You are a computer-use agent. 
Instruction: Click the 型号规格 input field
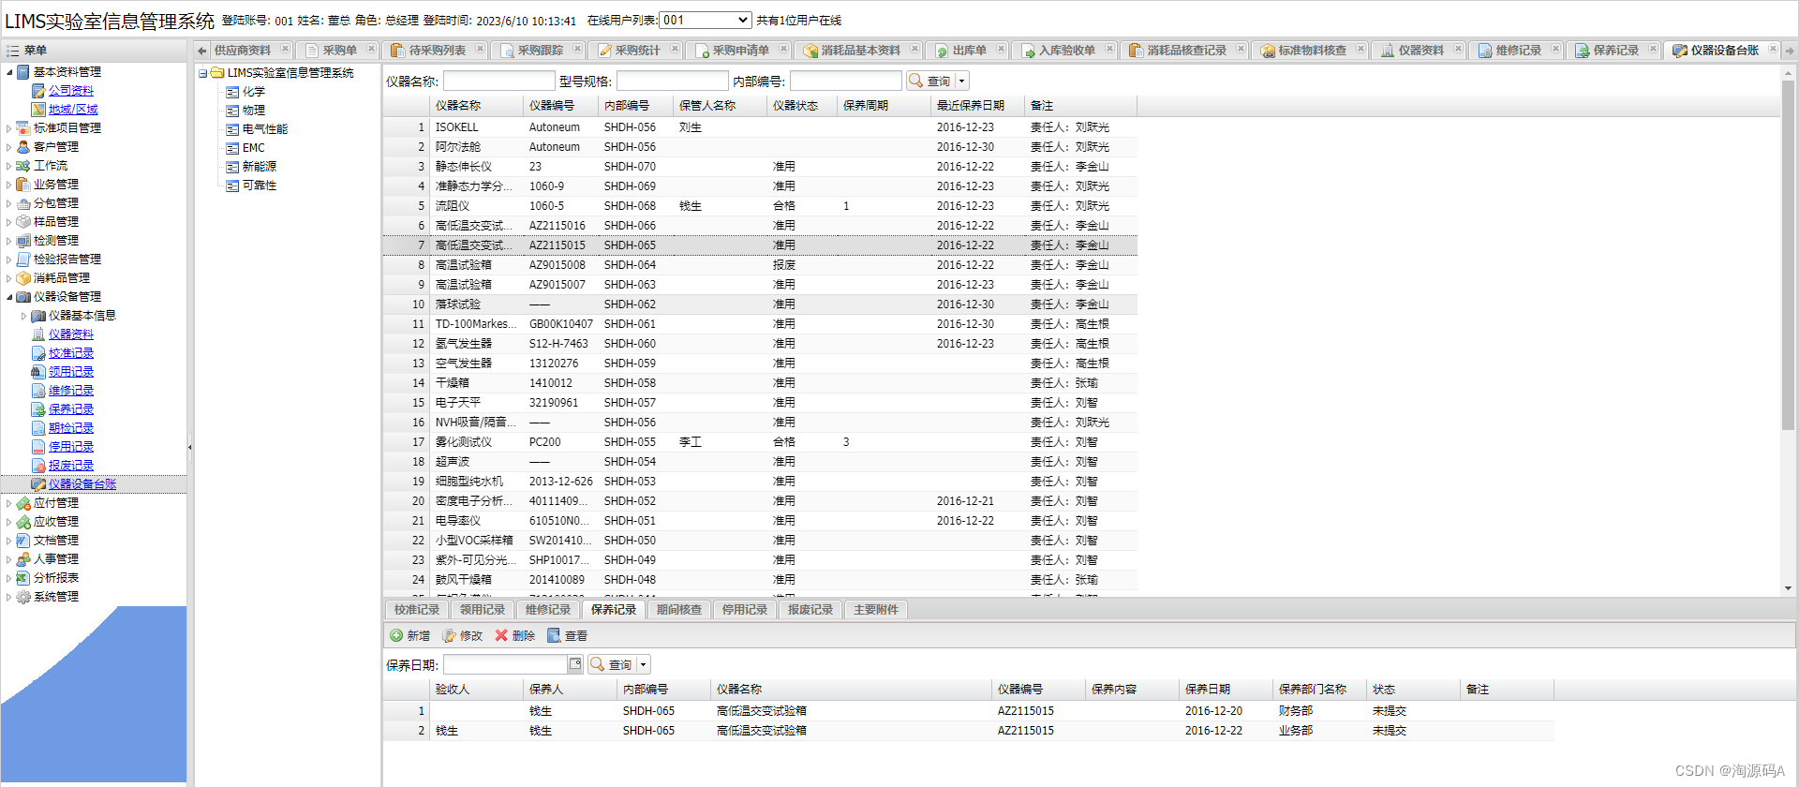tap(672, 82)
